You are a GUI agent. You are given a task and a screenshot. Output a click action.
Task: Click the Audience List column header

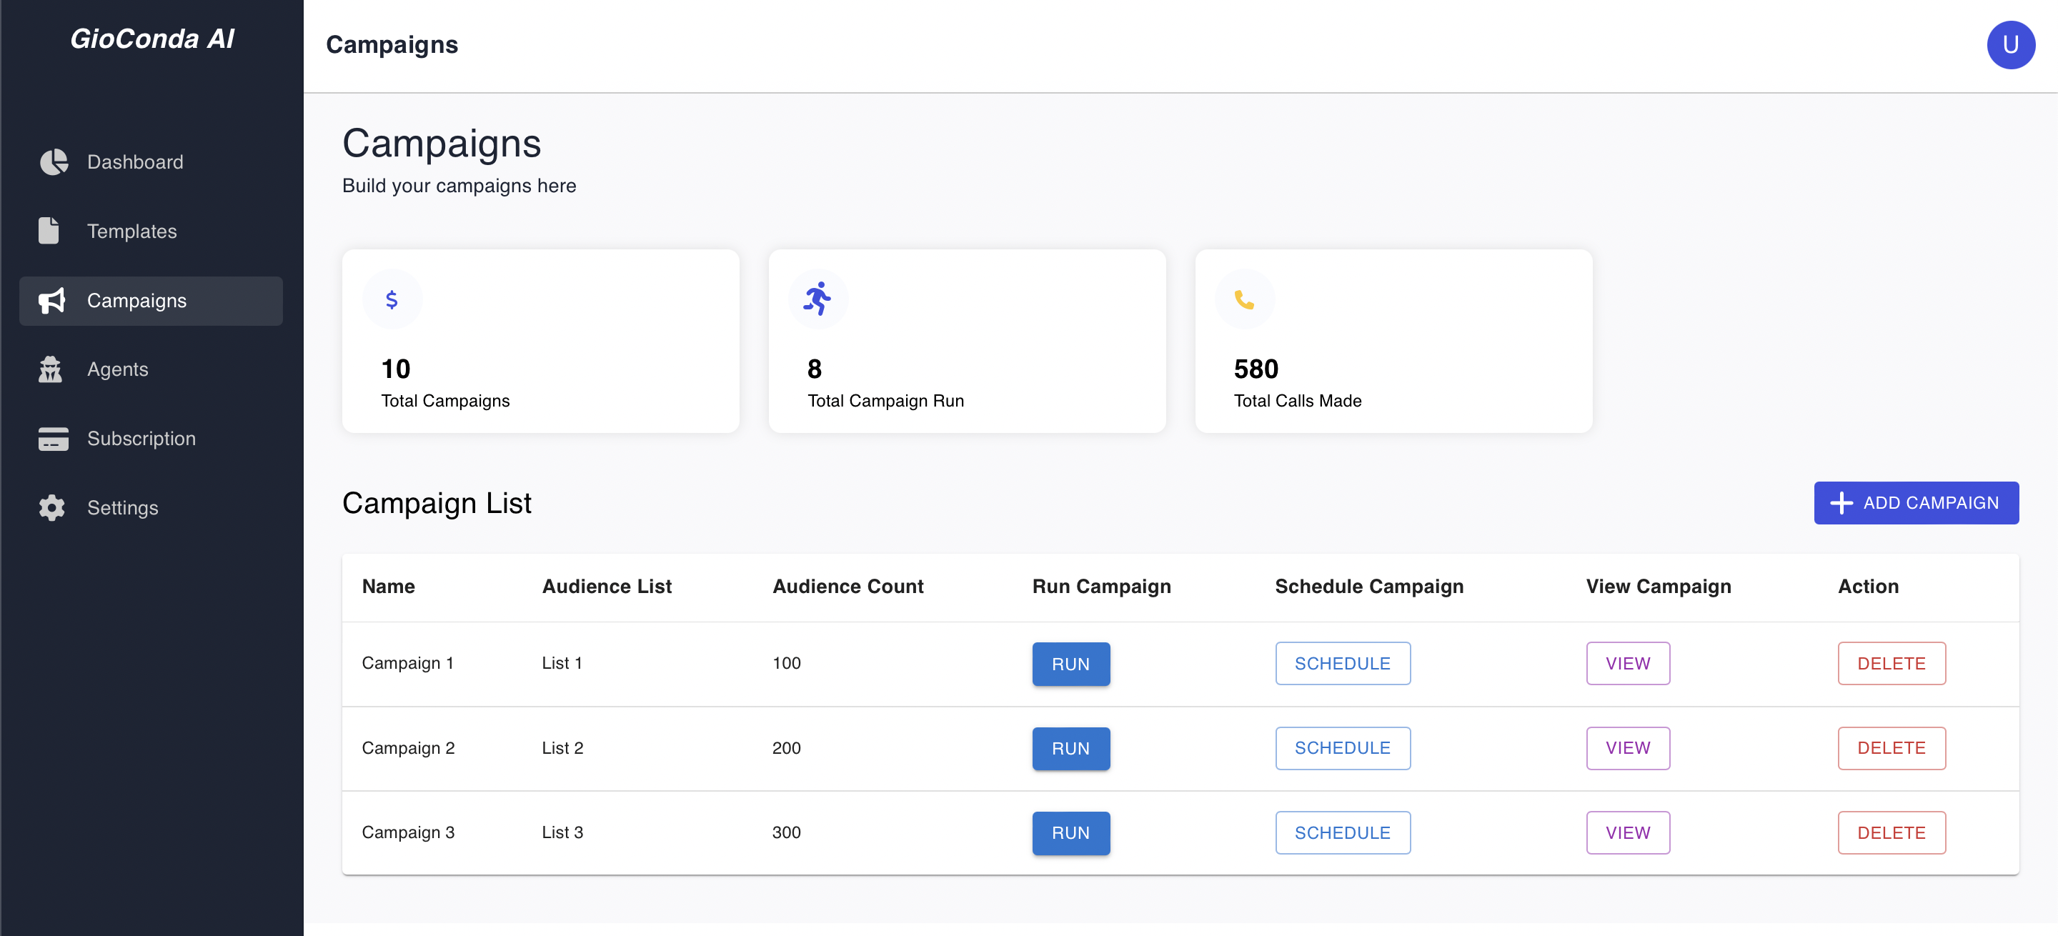pos(607,586)
